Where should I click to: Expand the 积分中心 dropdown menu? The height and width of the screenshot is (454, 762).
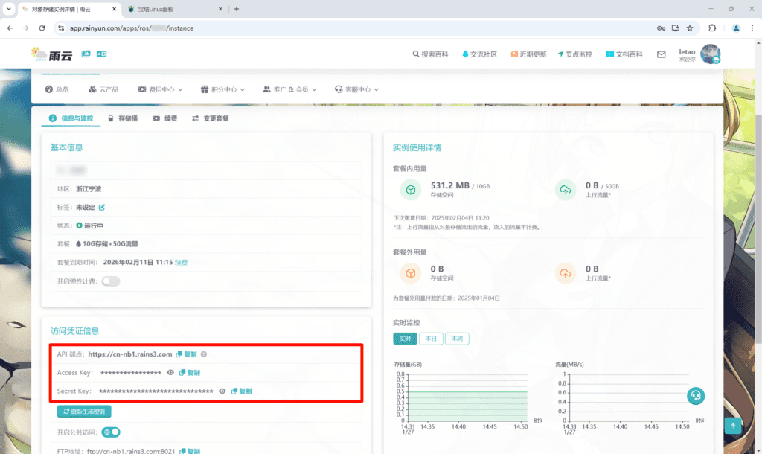coord(223,89)
